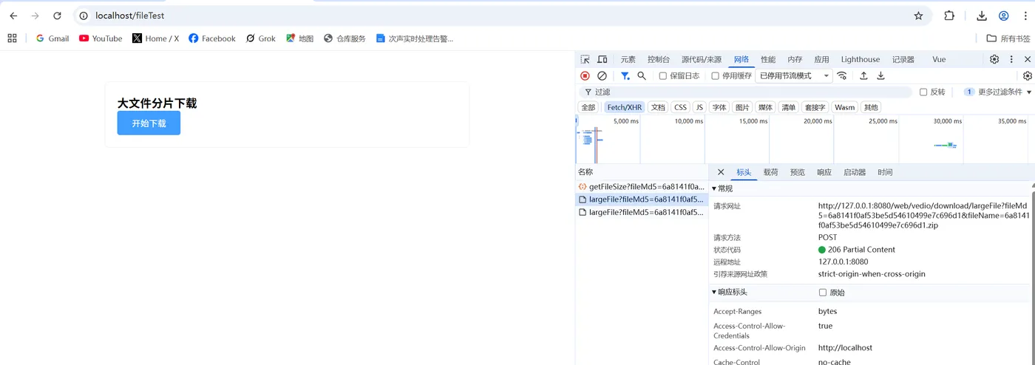Enable the 保留日志 checkbox

pos(663,75)
